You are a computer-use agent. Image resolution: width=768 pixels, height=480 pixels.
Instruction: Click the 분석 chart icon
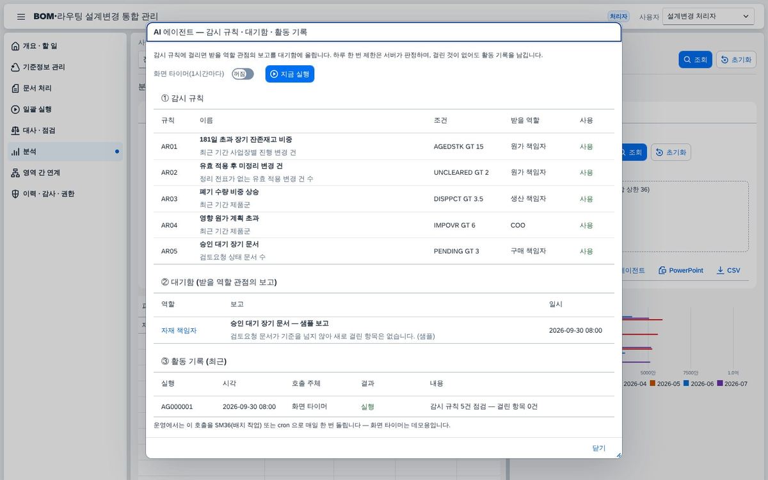[x=15, y=152]
